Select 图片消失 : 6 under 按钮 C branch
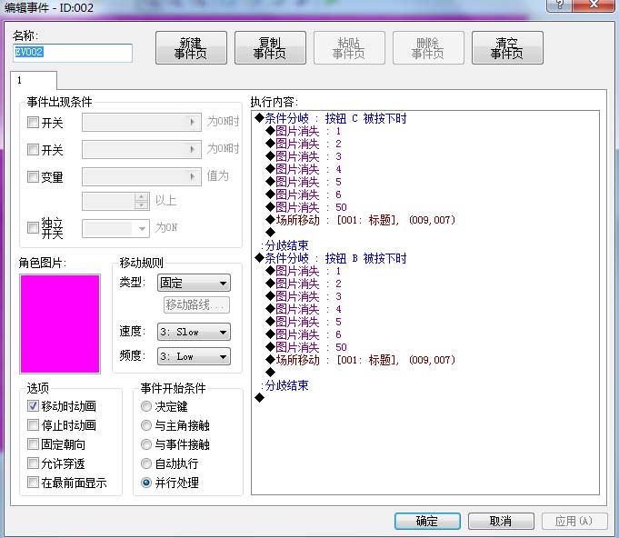Image resolution: width=619 pixels, height=538 pixels. click(x=304, y=194)
